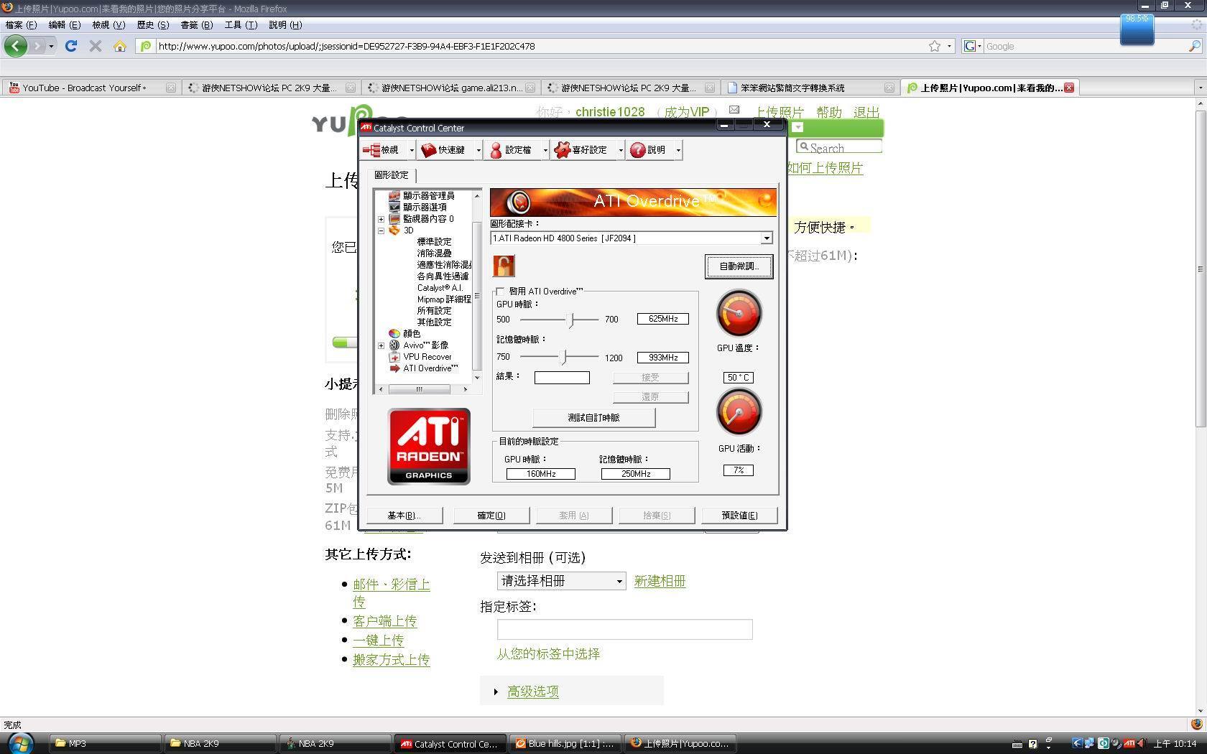Open the 書籤 (Bookmarks) menu
This screenshot has width=1207, height=754.
click(196, 24)
